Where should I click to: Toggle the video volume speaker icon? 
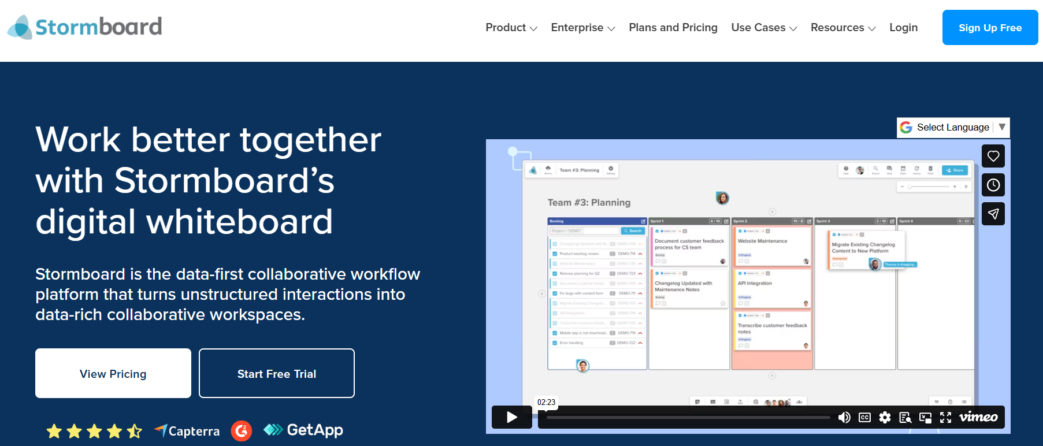pos(844,417)
